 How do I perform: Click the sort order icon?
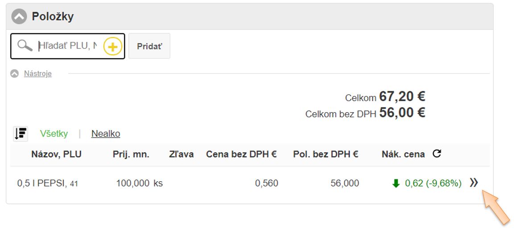coord(21,133)
